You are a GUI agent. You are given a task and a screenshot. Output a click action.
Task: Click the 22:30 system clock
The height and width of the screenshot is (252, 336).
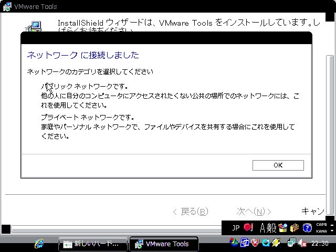320,244
